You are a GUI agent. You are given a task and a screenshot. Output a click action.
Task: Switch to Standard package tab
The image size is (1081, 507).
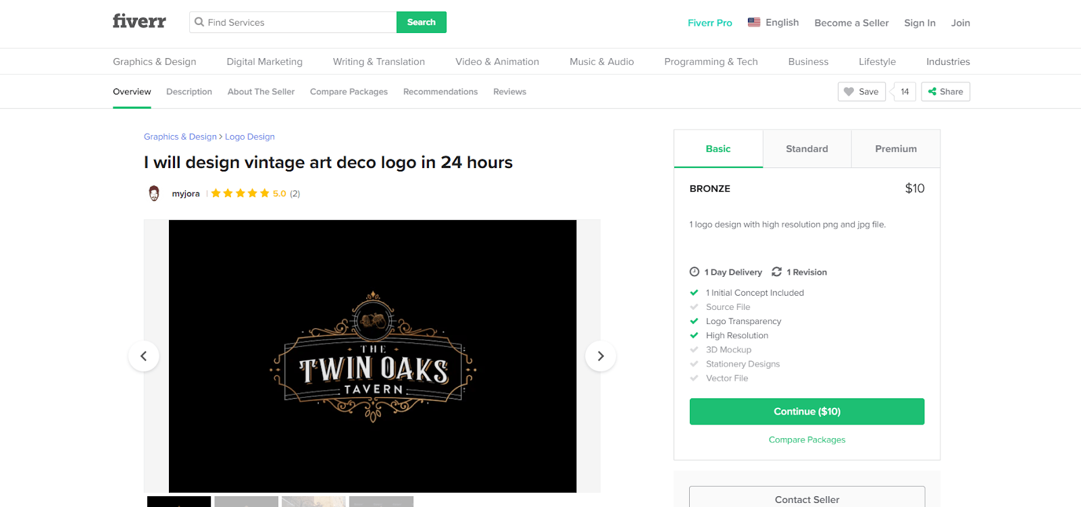point(807,149)
